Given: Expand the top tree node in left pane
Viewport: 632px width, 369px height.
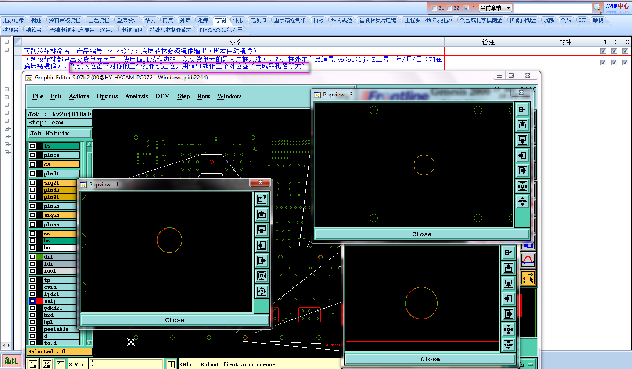Looking at the screenshot, I should [7, 42].
